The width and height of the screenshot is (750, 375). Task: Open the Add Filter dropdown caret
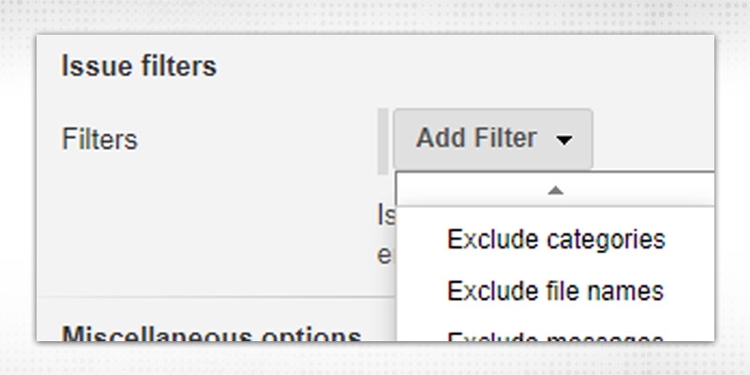pos(563,141)
